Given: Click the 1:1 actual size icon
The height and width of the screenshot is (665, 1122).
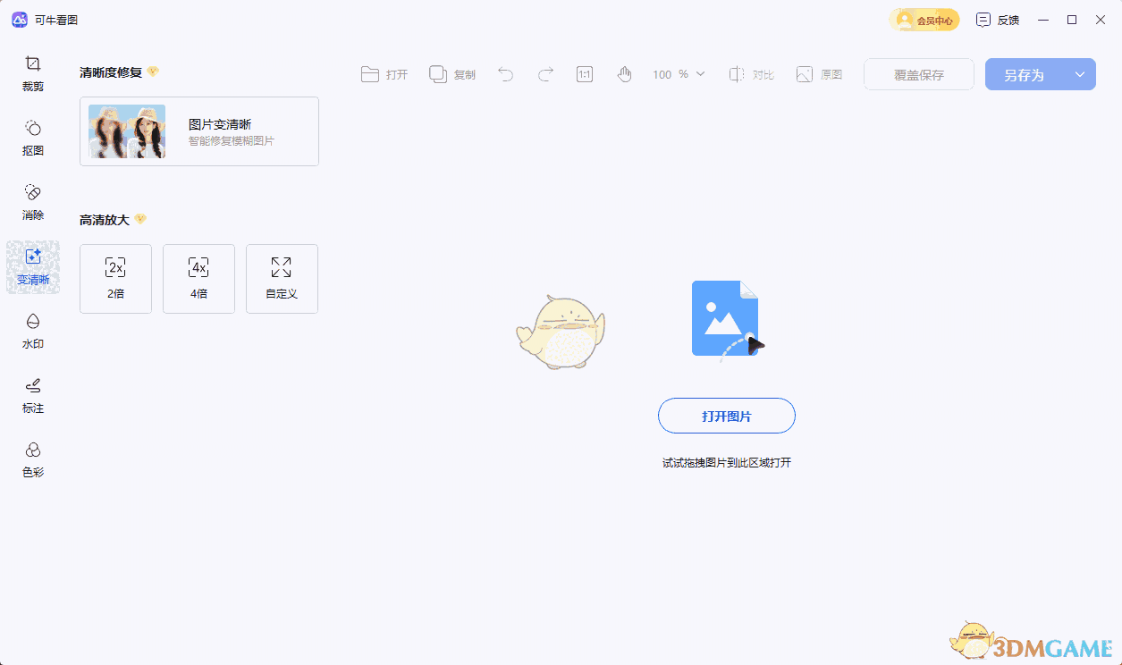Looking at the screenshot, I should point(584,74).
